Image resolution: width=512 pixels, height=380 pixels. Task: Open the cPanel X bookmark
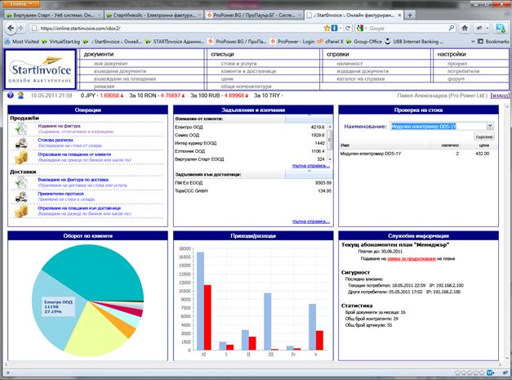(x=330, y=42)
